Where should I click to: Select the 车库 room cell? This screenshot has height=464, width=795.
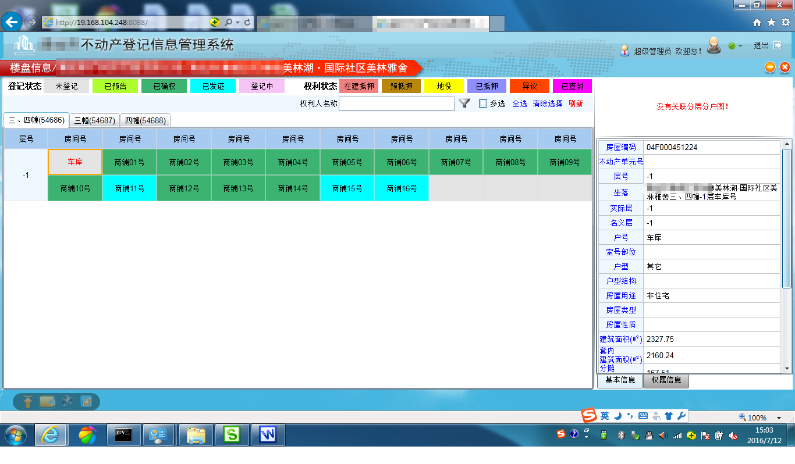coord(75,162)
